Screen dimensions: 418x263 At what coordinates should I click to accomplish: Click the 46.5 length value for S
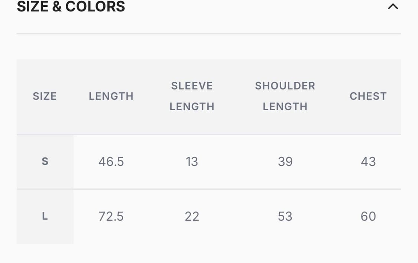click(111, 162)
